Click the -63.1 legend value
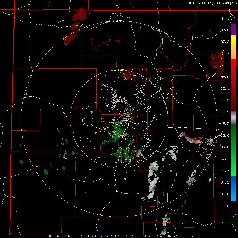 point(224,159)
